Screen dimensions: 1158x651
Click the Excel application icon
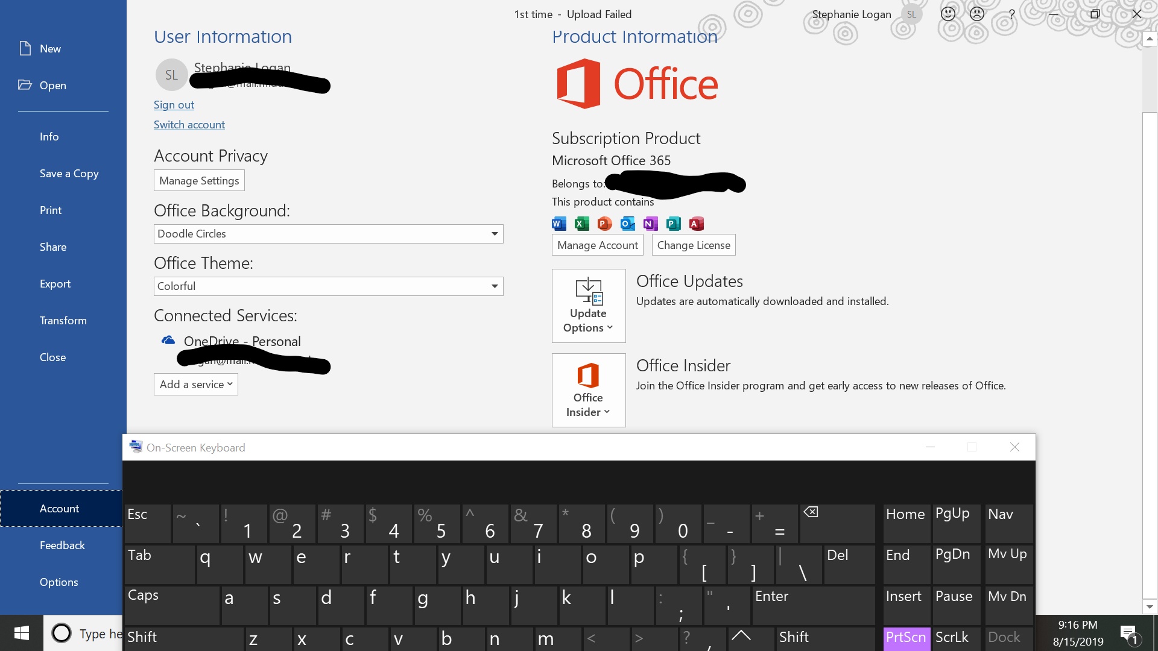581,224
